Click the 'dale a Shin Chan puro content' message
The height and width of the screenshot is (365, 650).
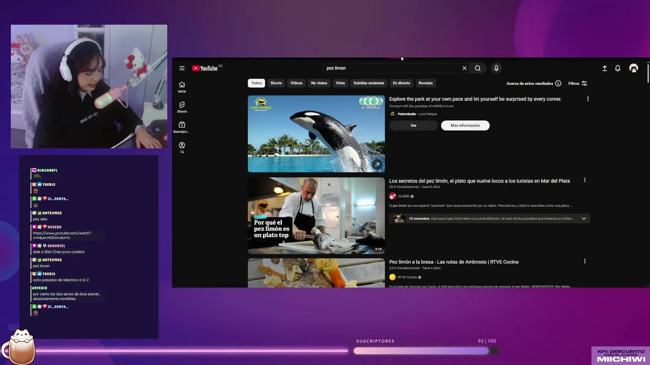pyautogui.click(x=58, y=252)
